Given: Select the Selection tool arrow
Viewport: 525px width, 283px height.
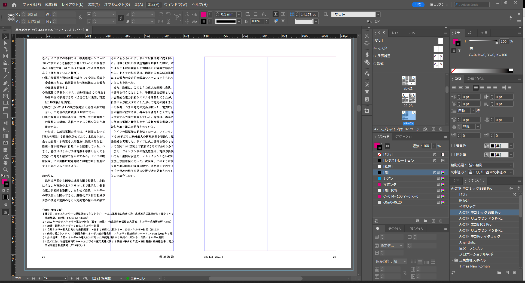Looking at the screenshot, I should (x=5, y=37).
